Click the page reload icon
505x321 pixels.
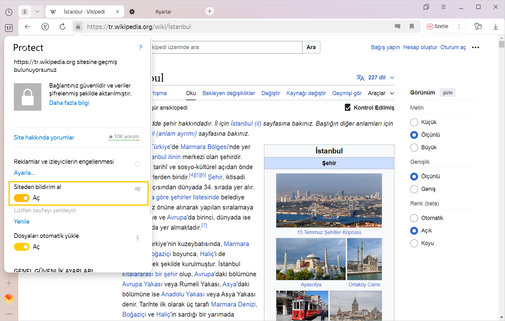click(x=62, y=27)
